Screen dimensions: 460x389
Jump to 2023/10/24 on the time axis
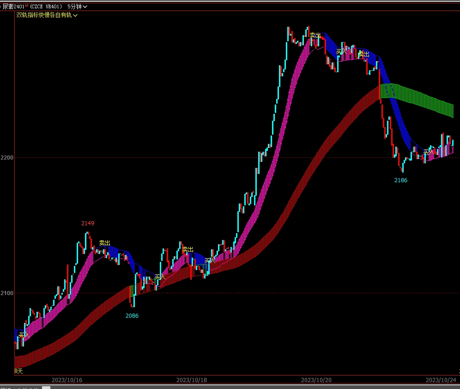441,380
